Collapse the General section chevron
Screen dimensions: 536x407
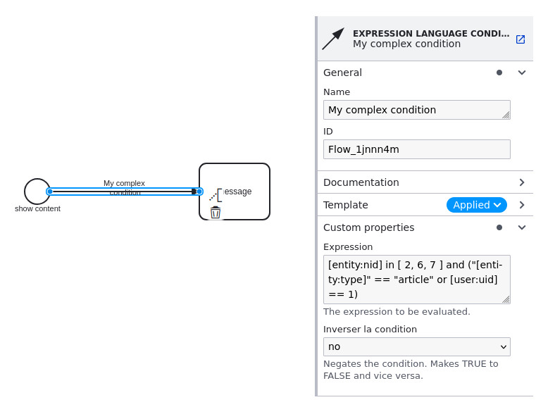point(522,73)
